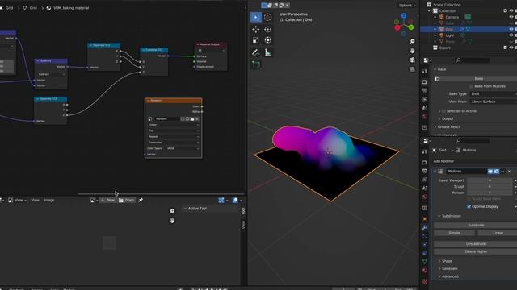The height and width of the screenshot is (290, 517).
Task: Click modifier show-in-render camera icon on Multires
Action: pos(497,172)
